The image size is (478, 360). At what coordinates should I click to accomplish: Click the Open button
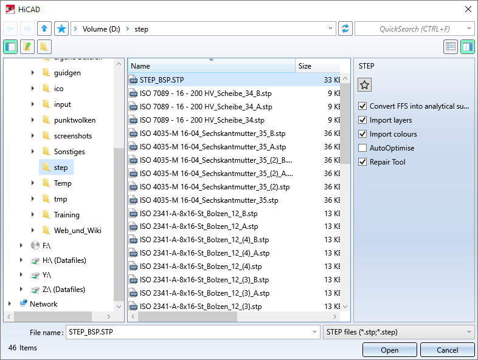pyautogui.click(x=389, y=350)
